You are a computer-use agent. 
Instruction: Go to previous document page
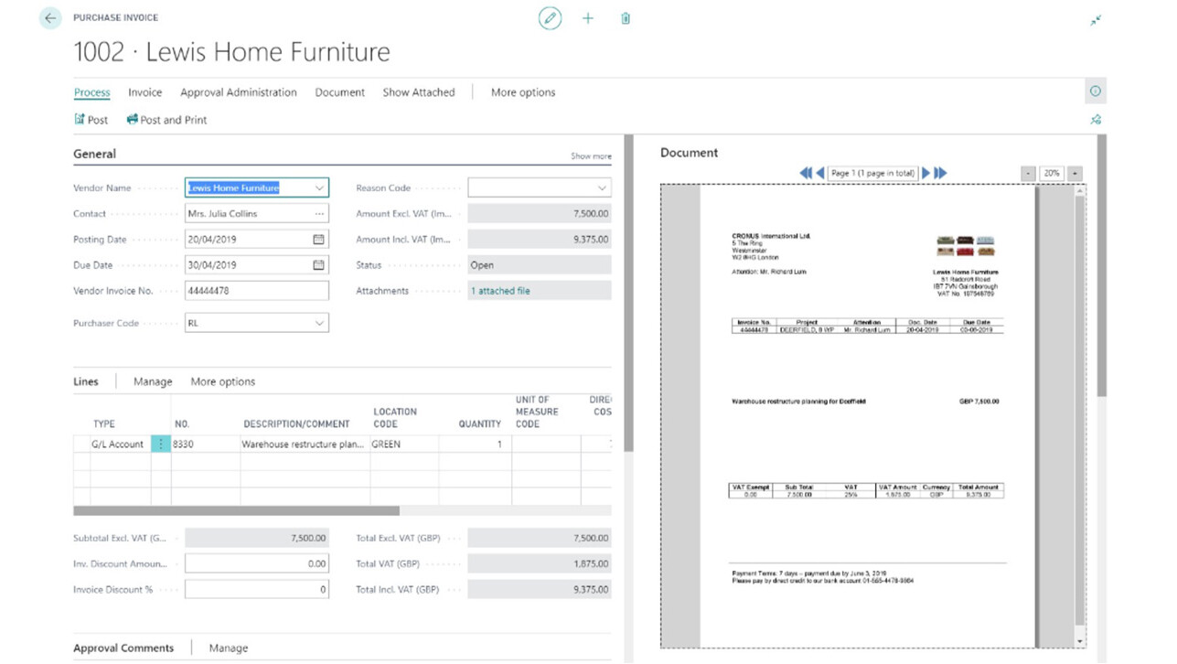point(820,173)
